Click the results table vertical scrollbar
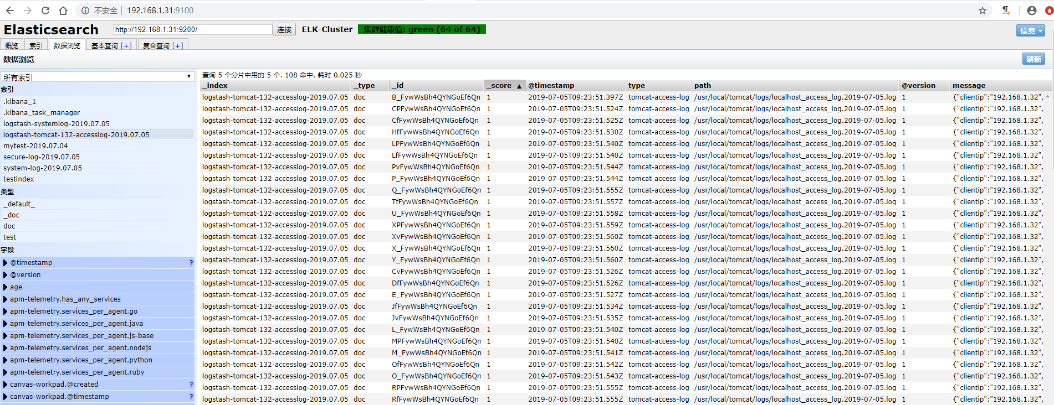 (1048, 248)
